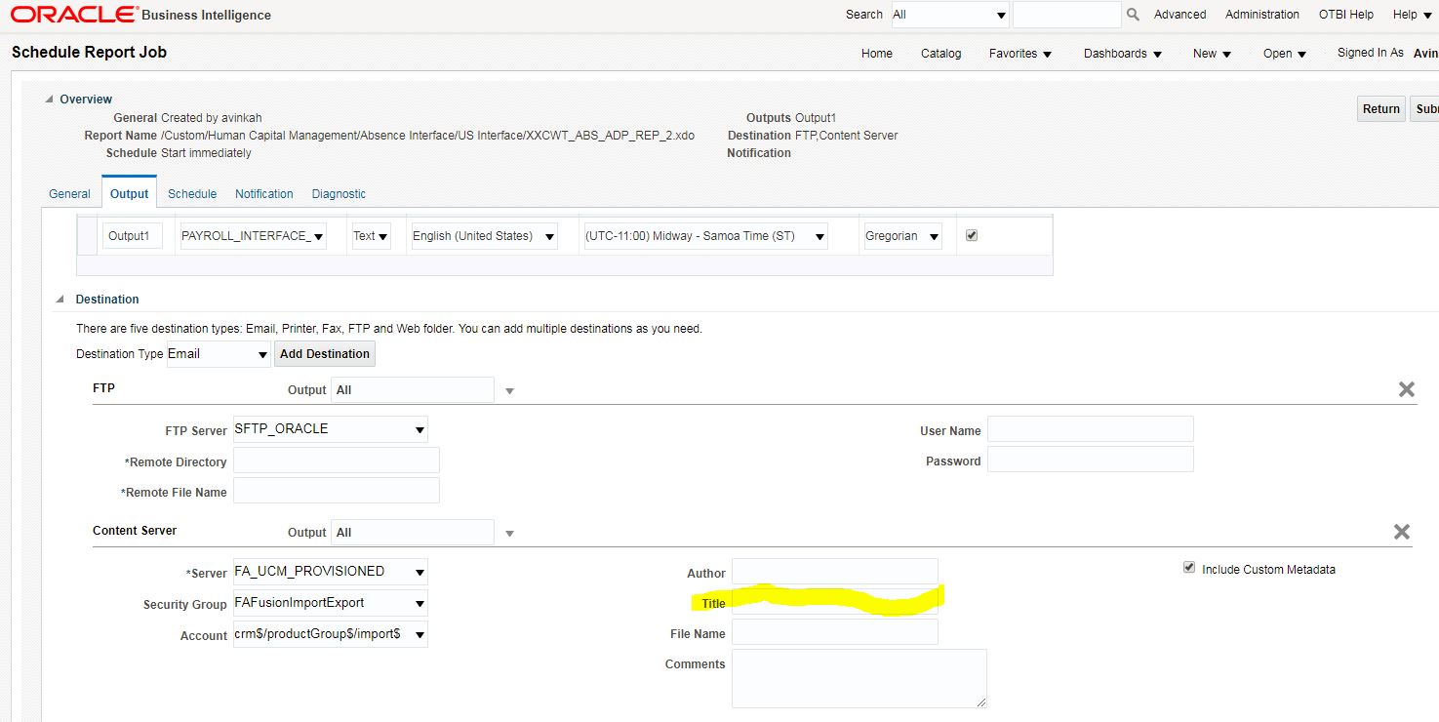1439x722 pixels.
Task: Open the Favorites menu
Action: pos(1020,54)
